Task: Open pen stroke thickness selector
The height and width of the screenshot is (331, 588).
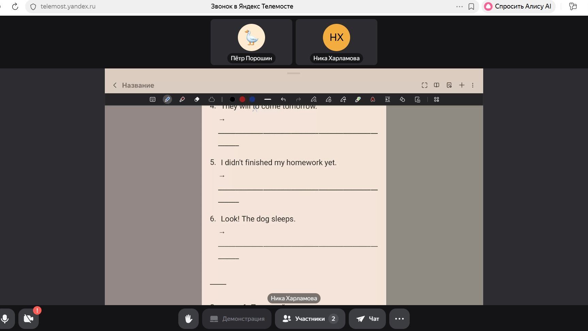Action: 268,99
